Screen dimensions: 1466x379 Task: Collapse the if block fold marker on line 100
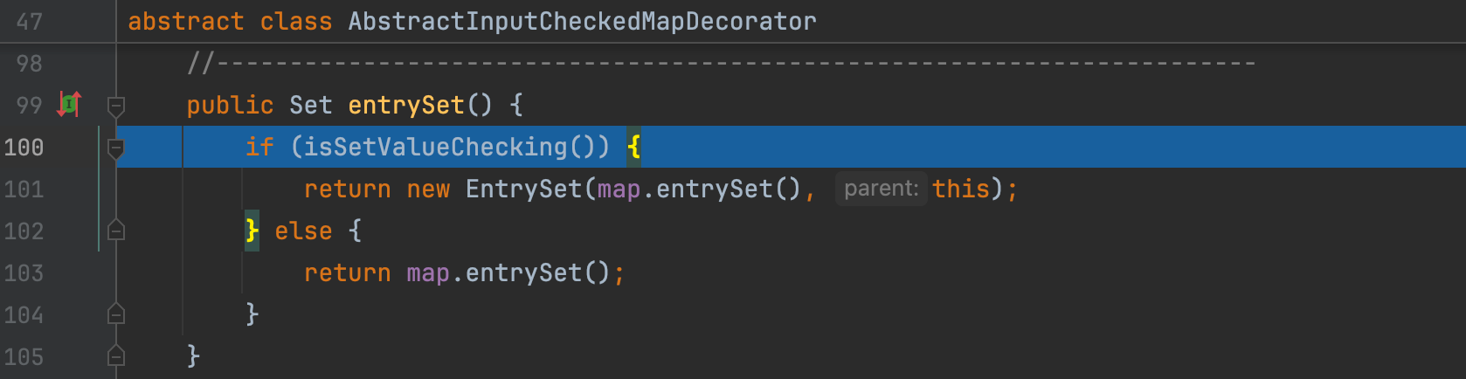point(115,148)
